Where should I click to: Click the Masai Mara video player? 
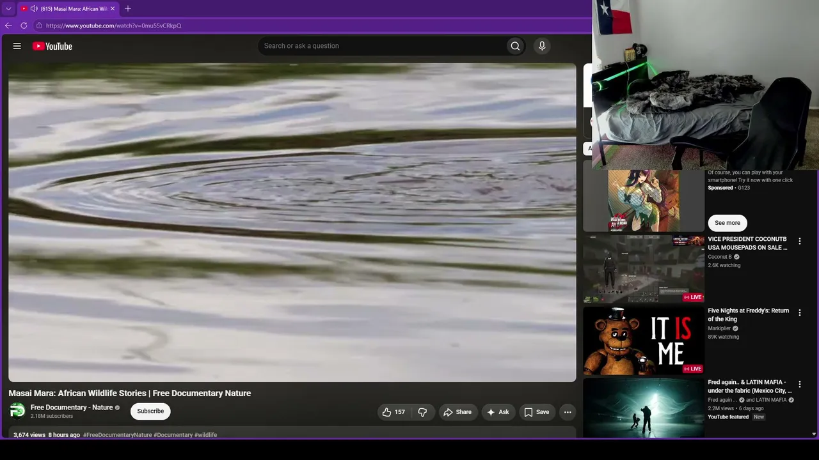[x=292, y=222]
